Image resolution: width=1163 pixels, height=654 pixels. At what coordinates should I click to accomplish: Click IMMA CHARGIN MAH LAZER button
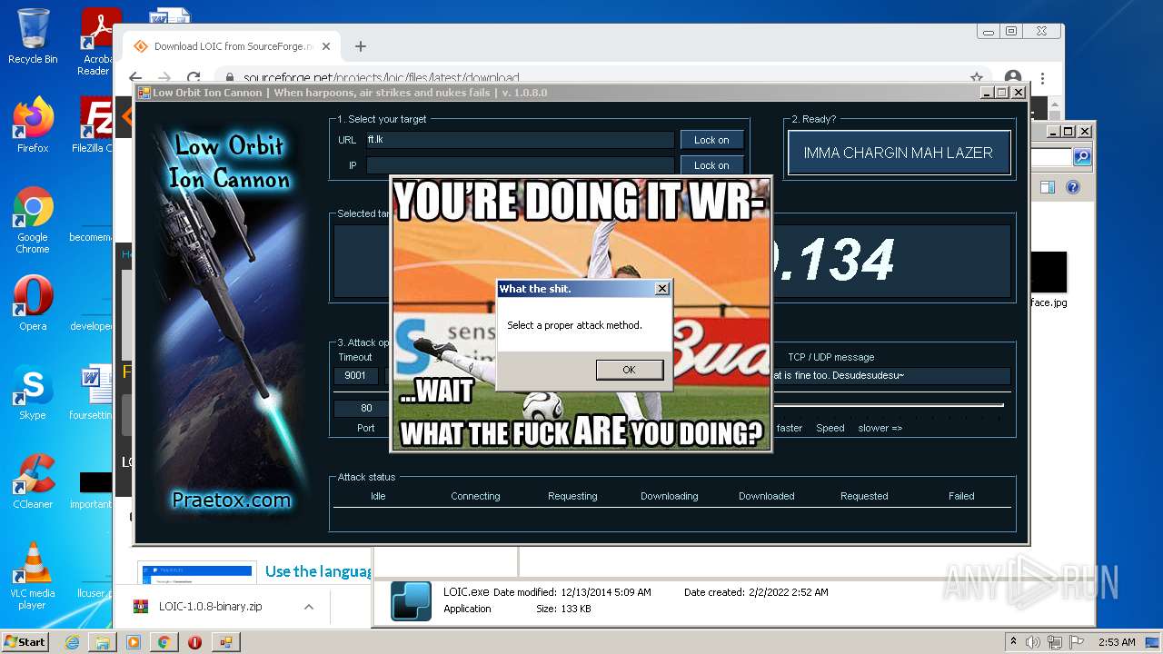[899, 153]
